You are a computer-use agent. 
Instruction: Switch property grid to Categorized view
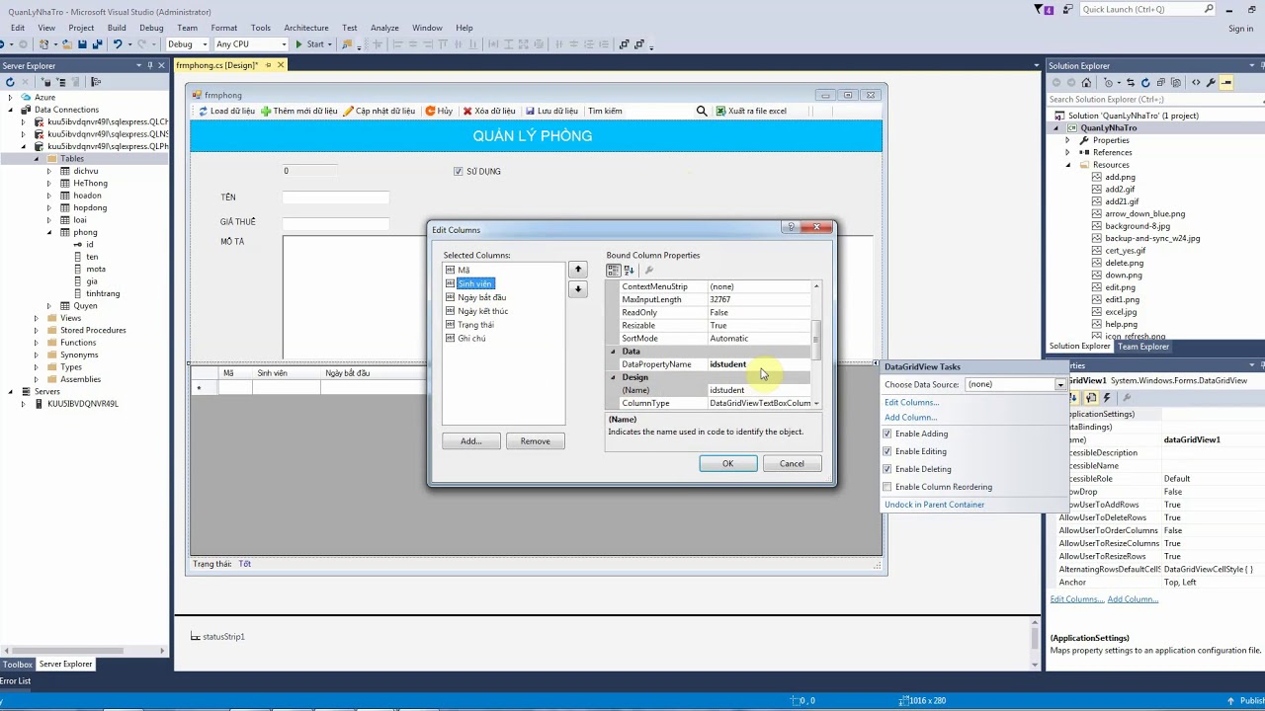click(x=613, y=270)
